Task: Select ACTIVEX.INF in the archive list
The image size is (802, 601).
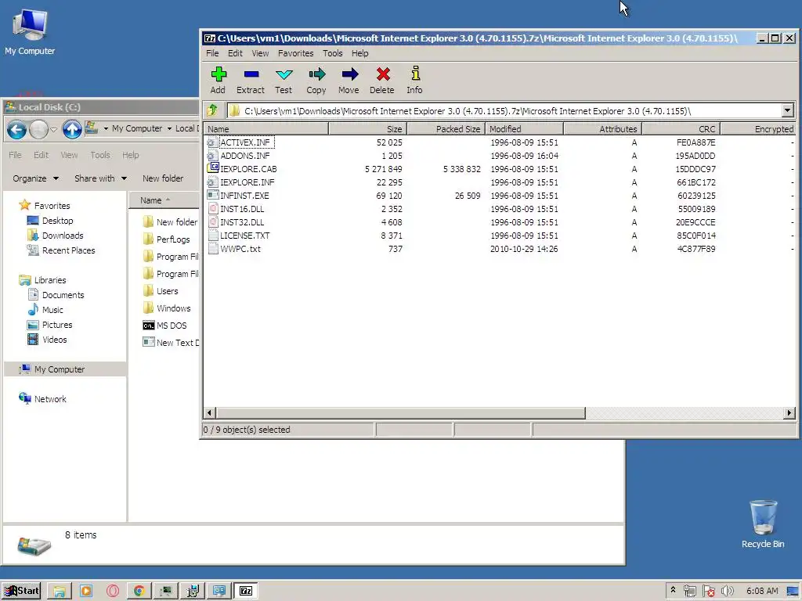Action: (x=244, y=142)
